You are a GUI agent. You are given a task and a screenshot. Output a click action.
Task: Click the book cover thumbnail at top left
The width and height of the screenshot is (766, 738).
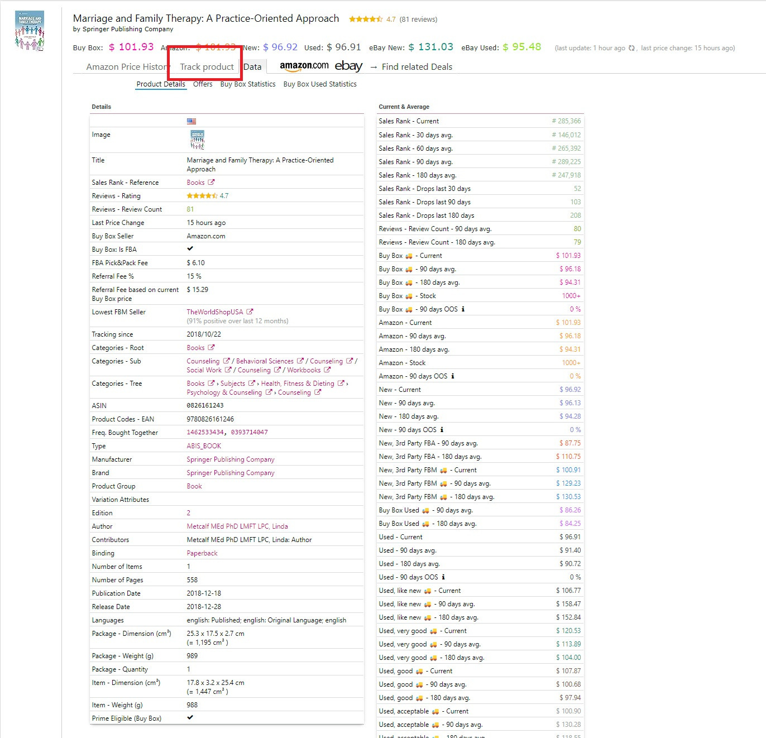point(30,31)
